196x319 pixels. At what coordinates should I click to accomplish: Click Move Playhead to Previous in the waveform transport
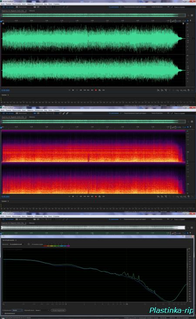point(81,90)
